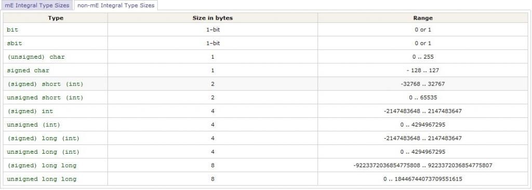The image size is (532, 190).
Task: Select the (signed) short (int) row
Action: 265,84
